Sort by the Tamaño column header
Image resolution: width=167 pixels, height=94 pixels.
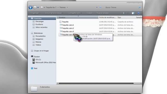[x=139, y=17]
